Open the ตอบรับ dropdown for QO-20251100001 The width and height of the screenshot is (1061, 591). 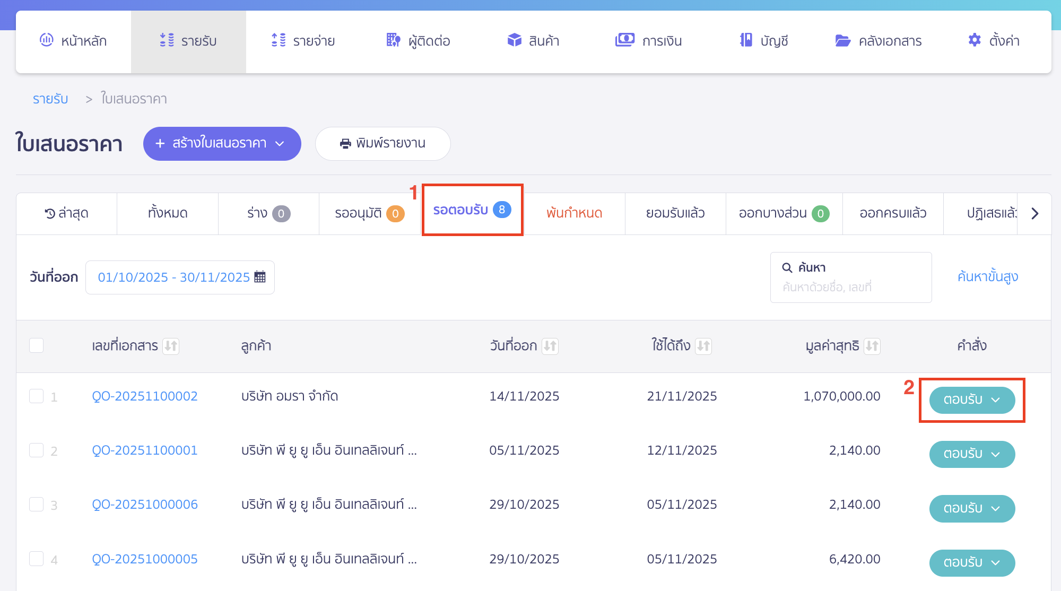[996, 455]
